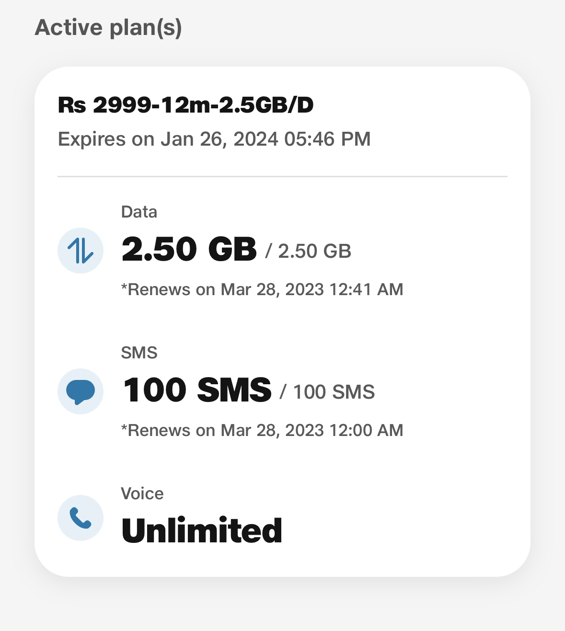Select the Rs 2999-12m-2.5GB/D plan title
The image size is (565, 631).
pyautogui.click(x=186, y=105)
